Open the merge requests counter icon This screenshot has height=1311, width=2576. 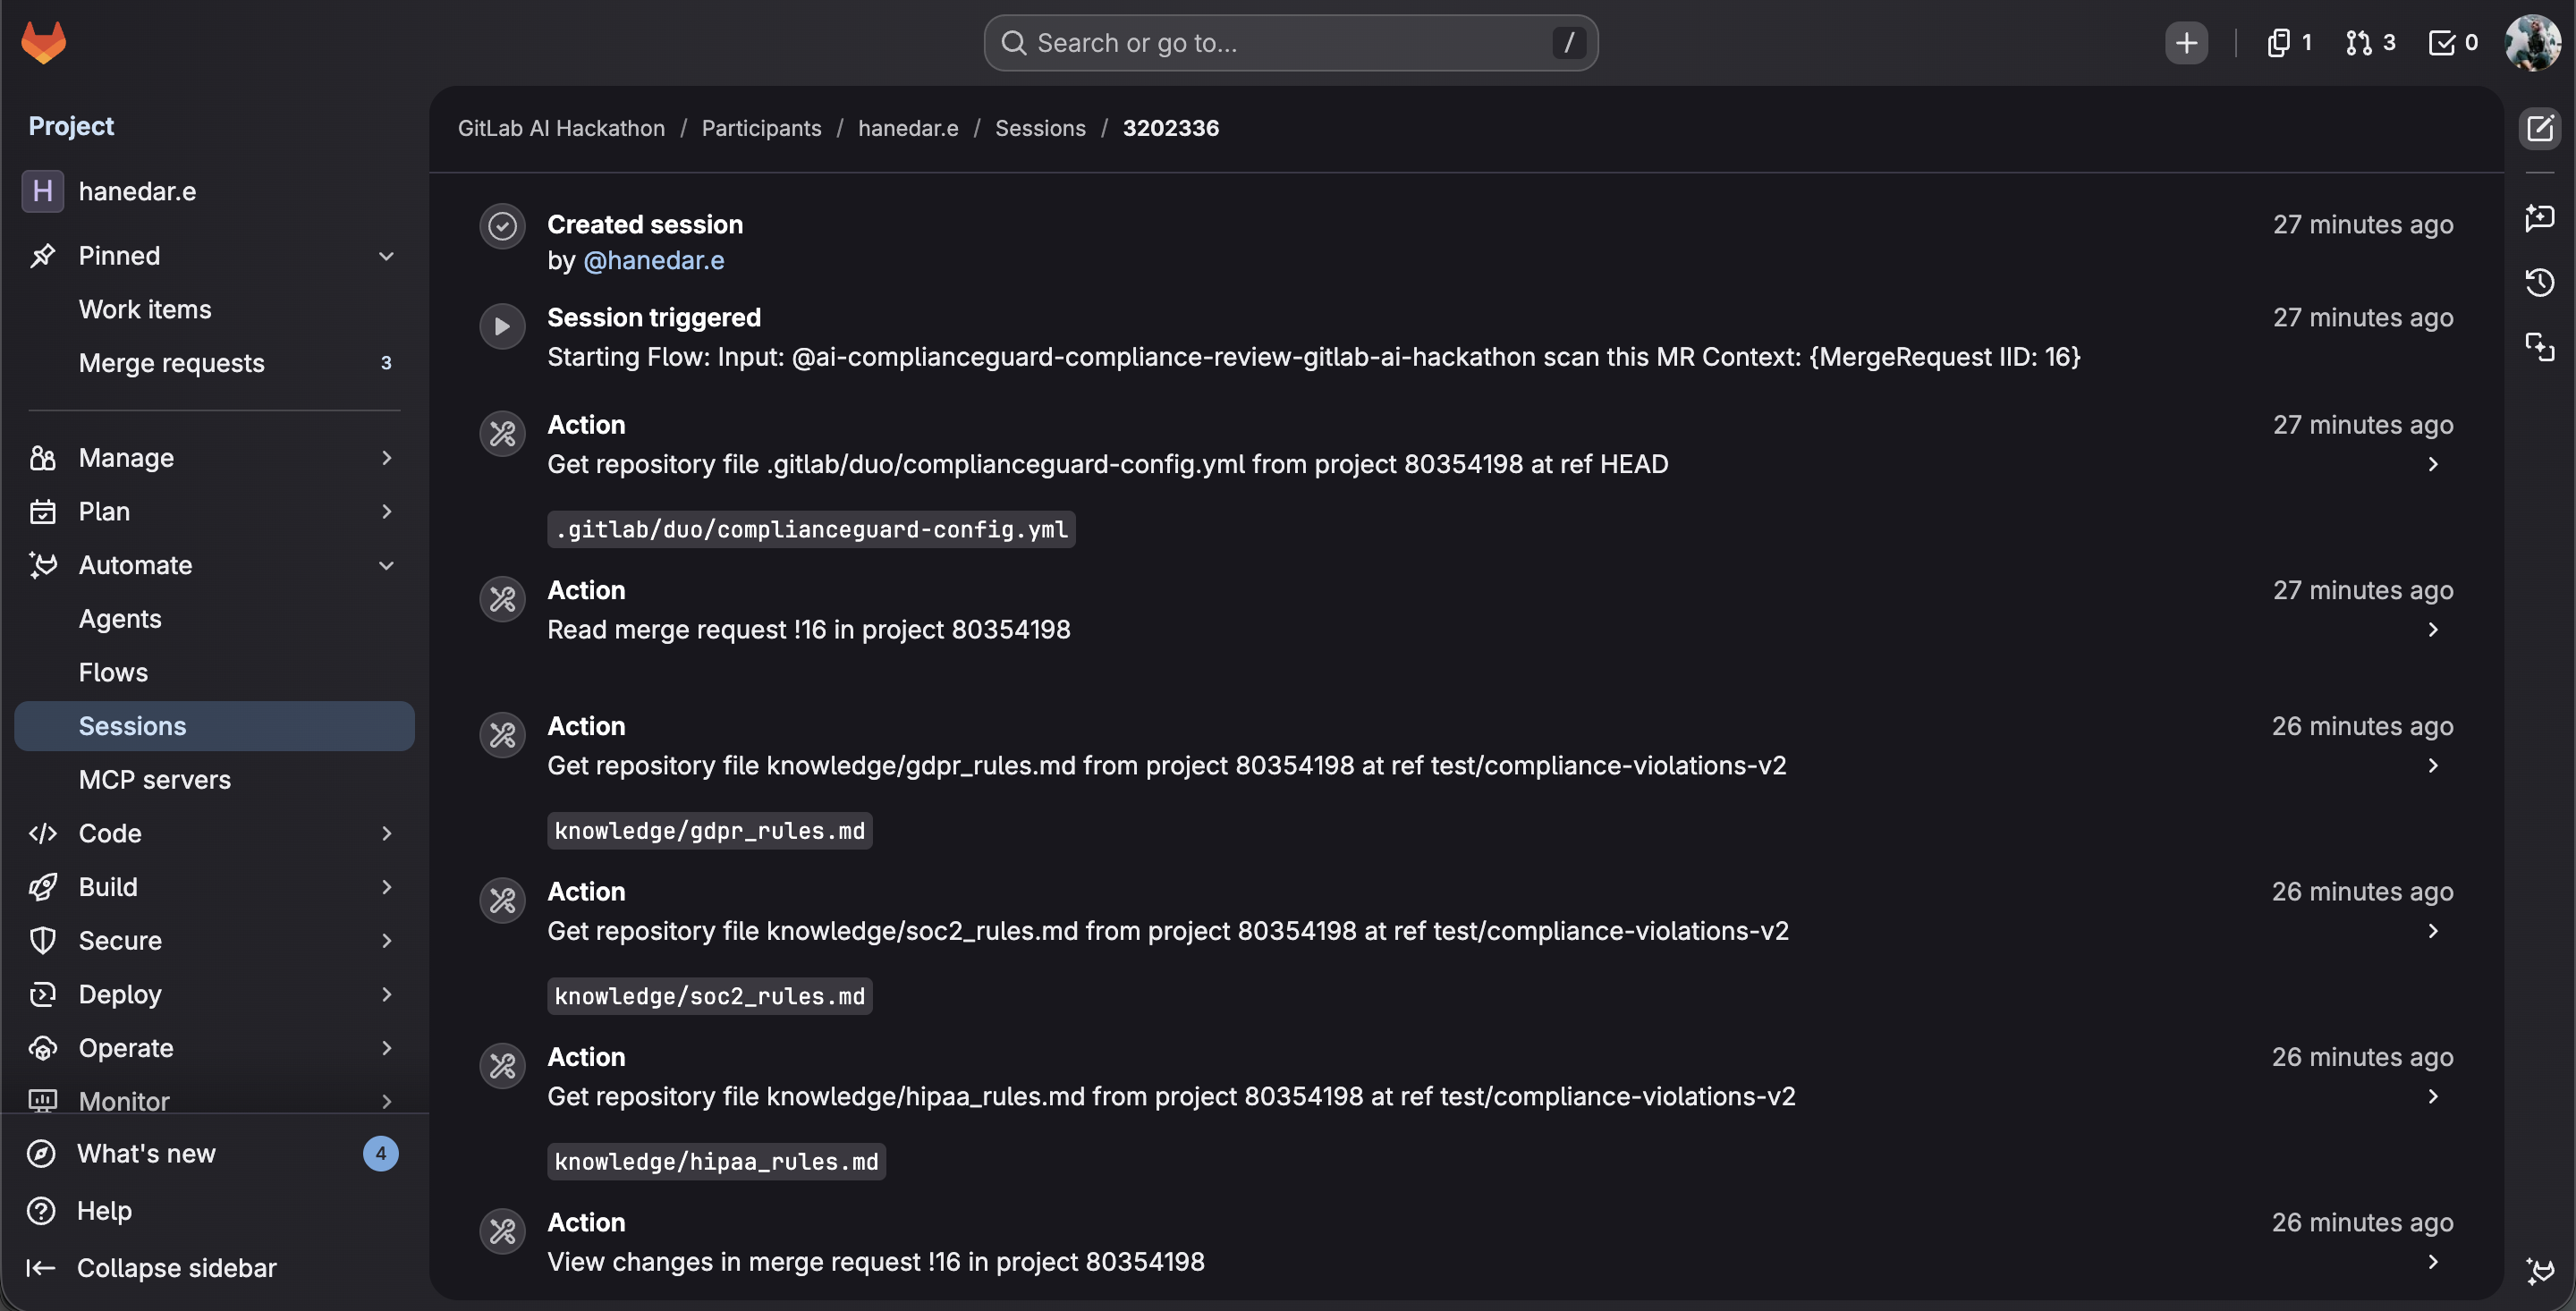(x=2369, y=43)
